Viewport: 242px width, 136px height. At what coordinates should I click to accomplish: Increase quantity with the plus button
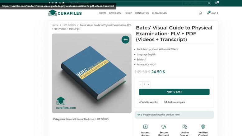tap(149, 84)
